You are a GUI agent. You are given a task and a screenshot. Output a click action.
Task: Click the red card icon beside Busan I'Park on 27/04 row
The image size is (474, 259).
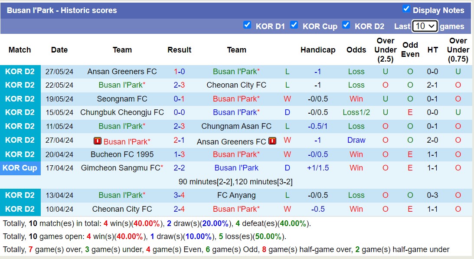click(98, 141)
